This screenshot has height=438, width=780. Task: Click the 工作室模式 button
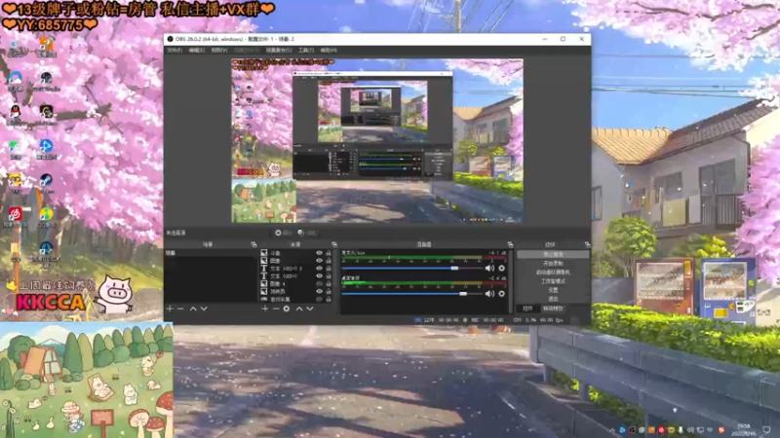coord(553,281)
